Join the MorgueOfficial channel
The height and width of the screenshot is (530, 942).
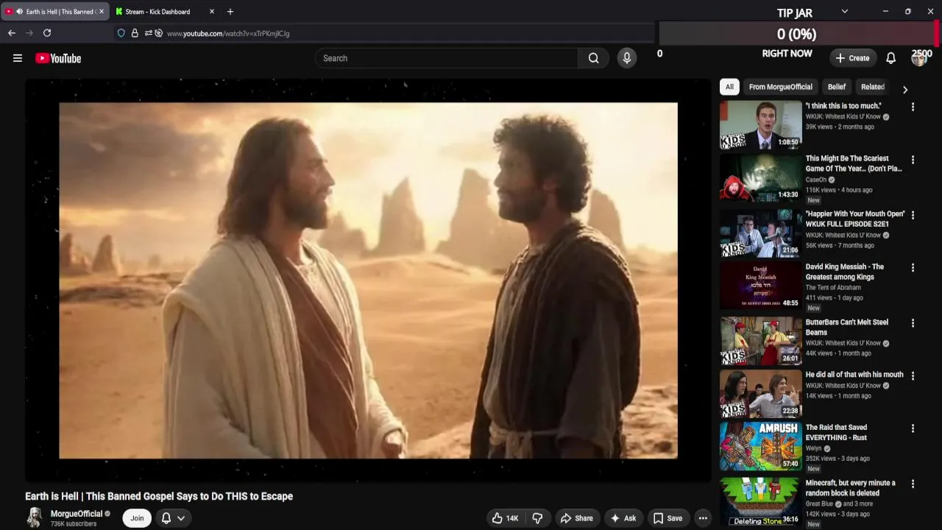137,518
